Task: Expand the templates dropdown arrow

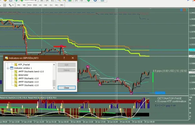Action: click(13, 5)
